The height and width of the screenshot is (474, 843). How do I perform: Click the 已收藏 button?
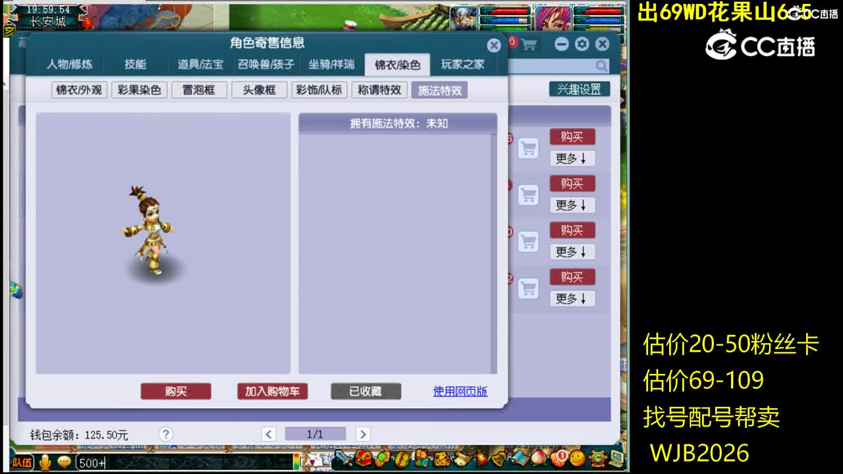(366, 391)
